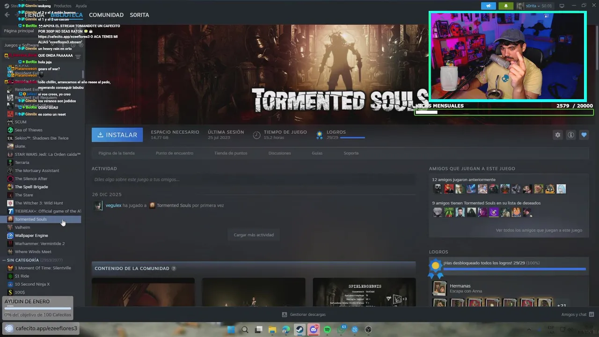The width and height of the screenshot is (599, 337).
Task: Open the S0RITA profile navigation menu
Action: (139, 15)
